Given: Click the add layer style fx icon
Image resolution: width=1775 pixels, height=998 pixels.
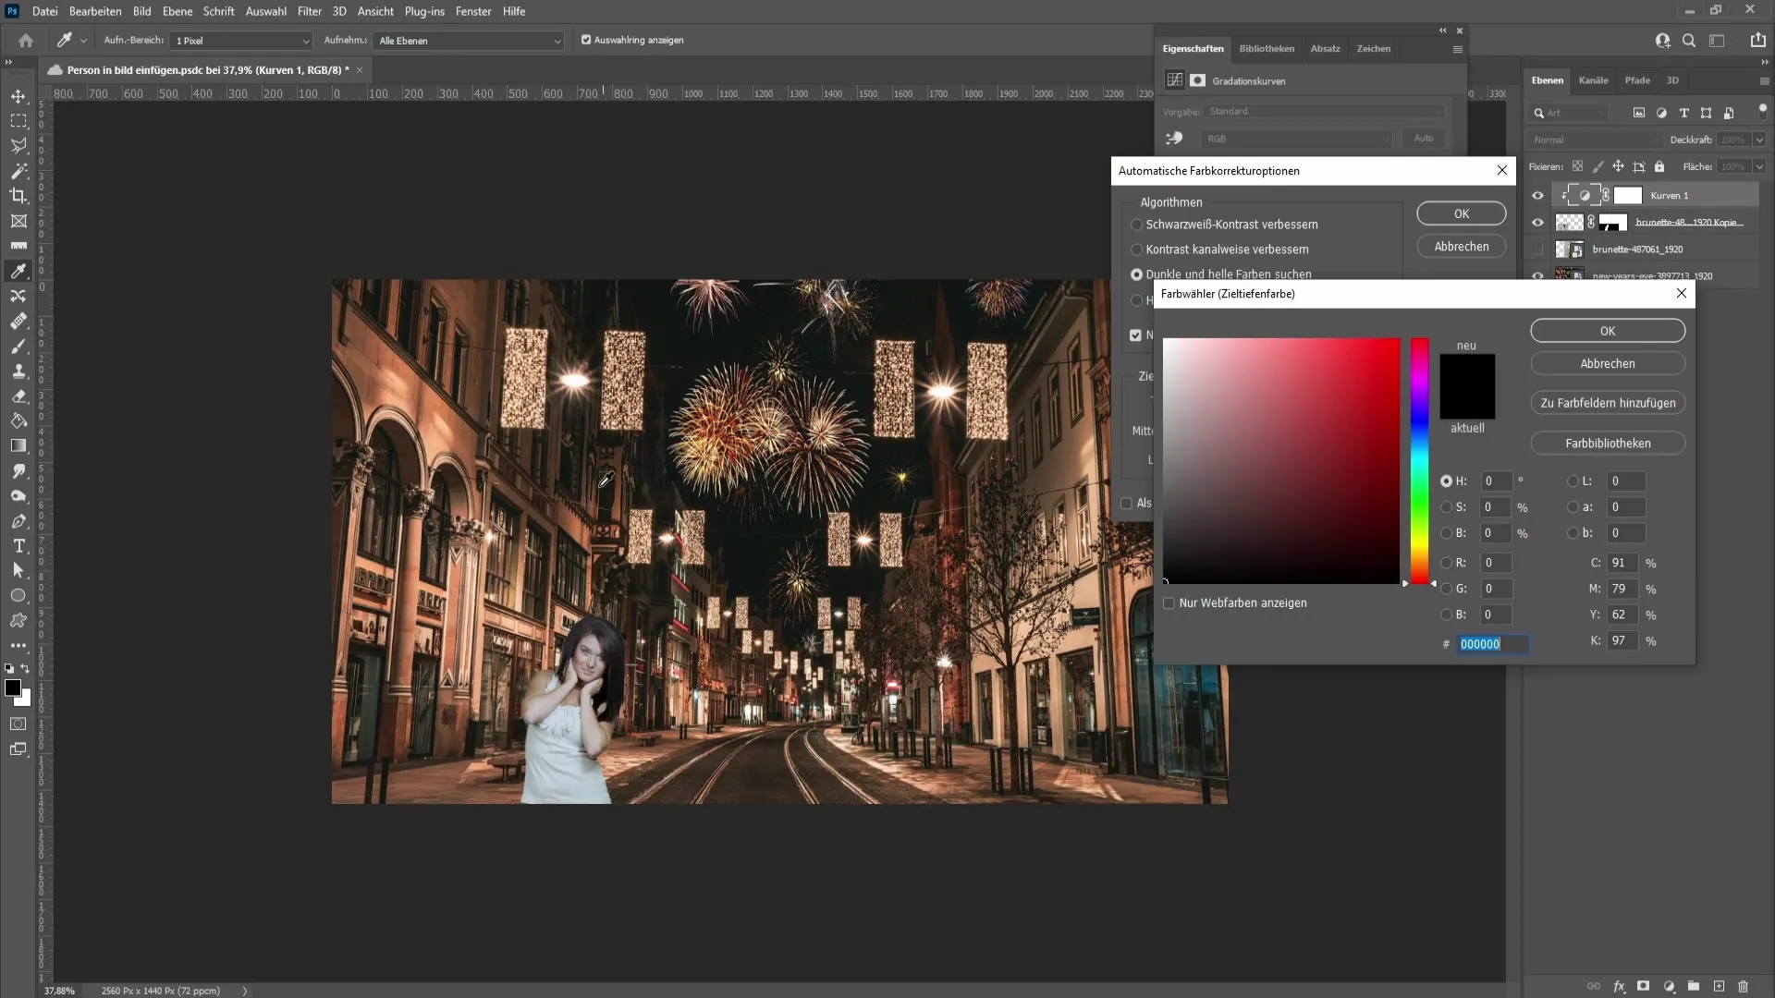Looking at the screenshot, I should tap(1620, 986).
